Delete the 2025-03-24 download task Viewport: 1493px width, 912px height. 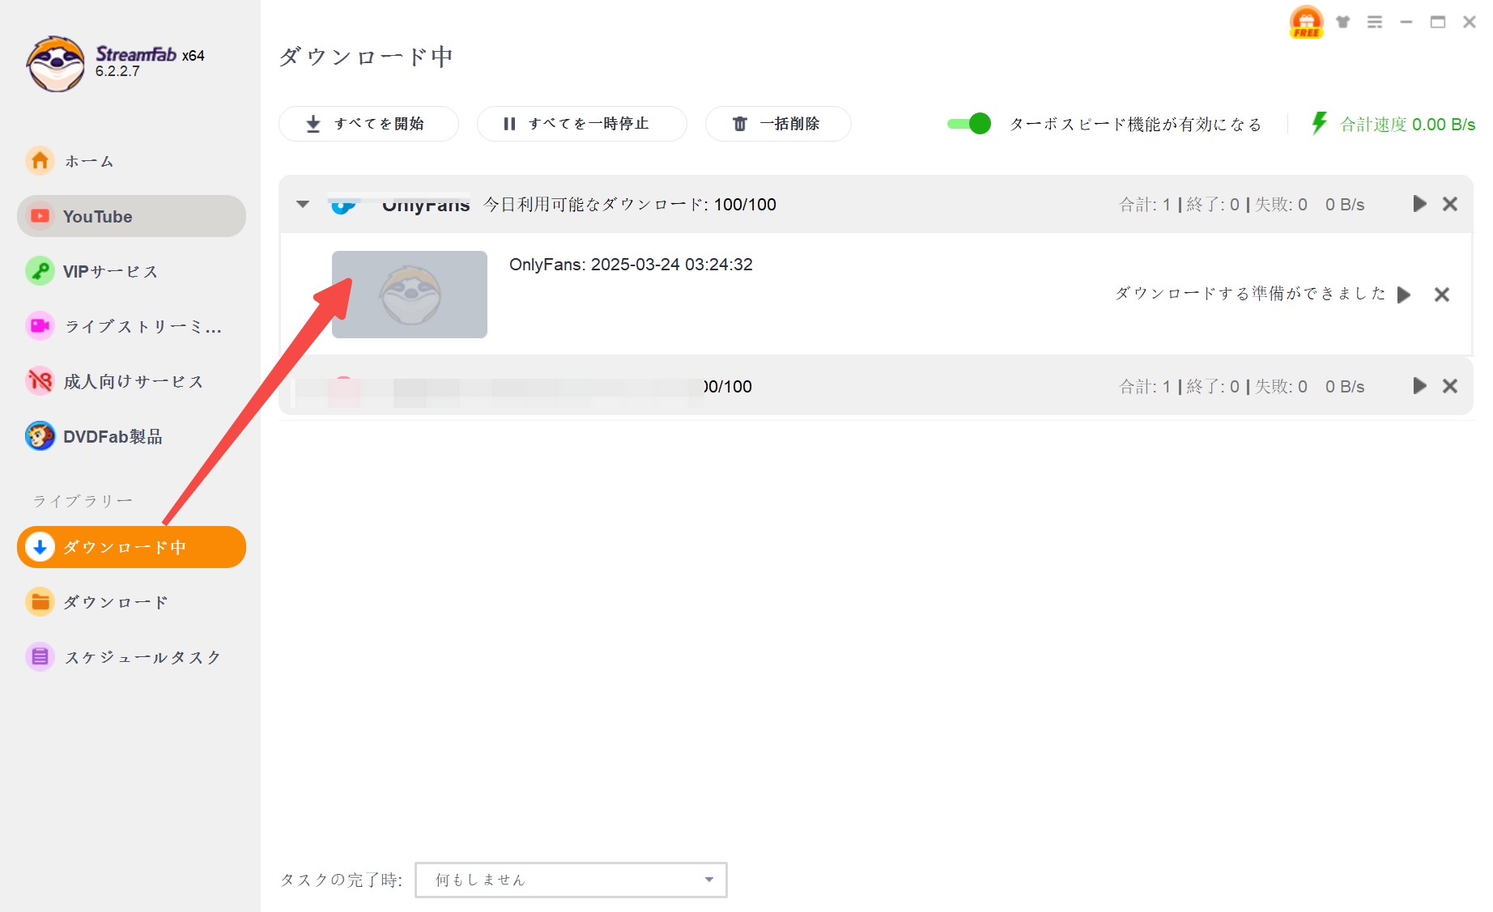coord(1442,295)
